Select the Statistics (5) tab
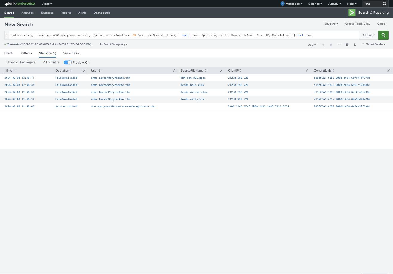Image resolution: width=393 pixels, height=274 pixels. tap(47, 53)
